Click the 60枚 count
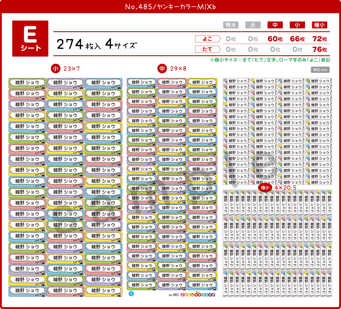 (275, 39)
